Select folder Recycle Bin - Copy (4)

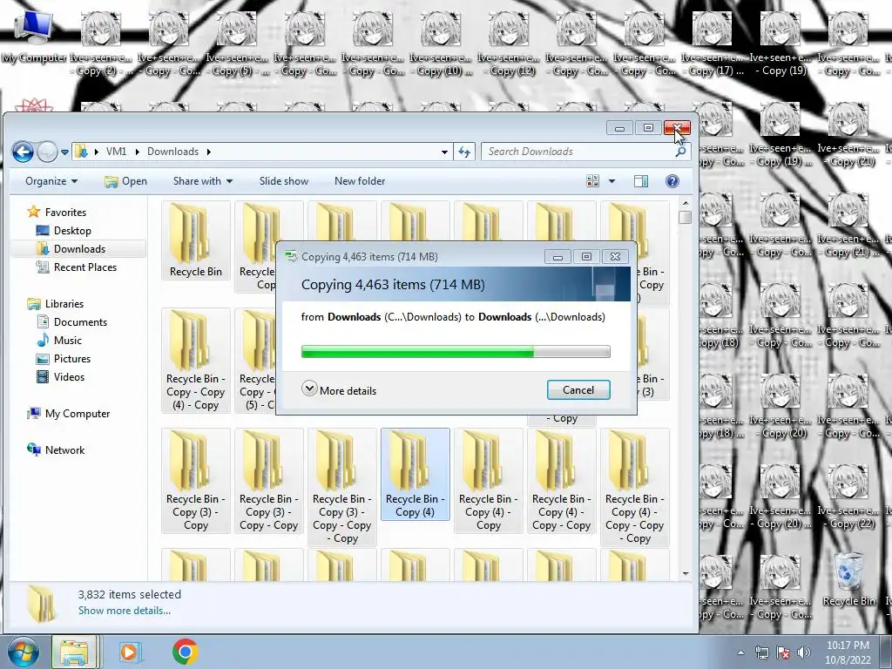click(416, 475)
